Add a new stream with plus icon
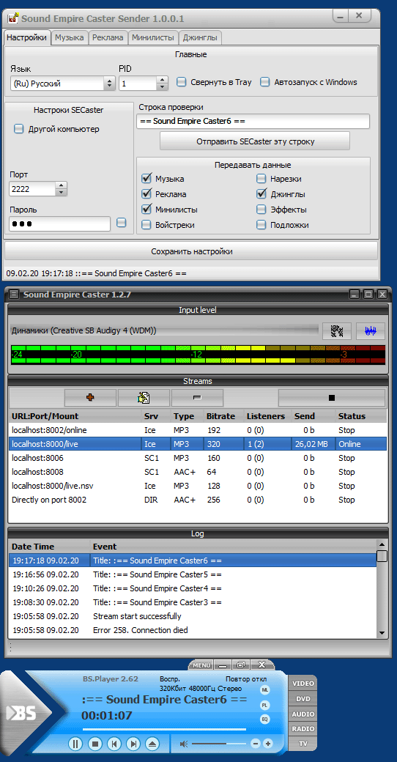The width and height of the screenshot is (397, 762). pos(90,398)
